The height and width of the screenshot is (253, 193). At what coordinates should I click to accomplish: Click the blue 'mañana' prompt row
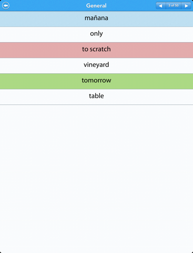(96, 19)
